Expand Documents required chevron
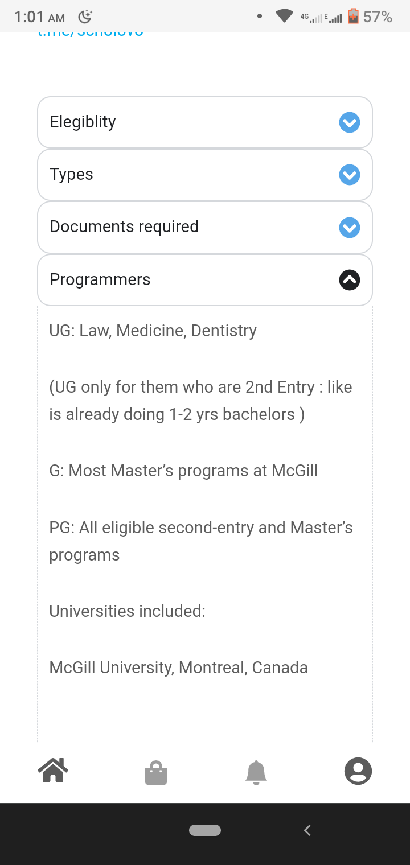 point(350,228)
